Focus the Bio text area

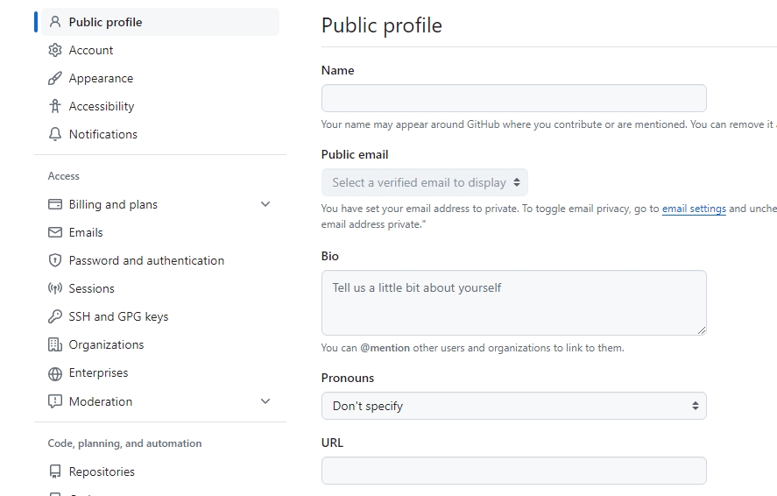(513, 302)
